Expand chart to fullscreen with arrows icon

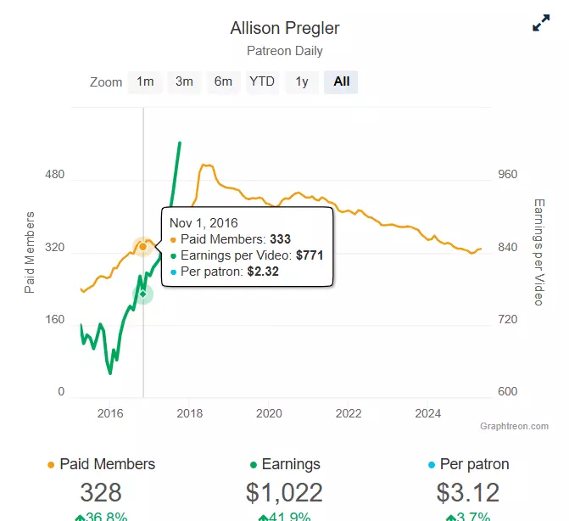[541, 23]
